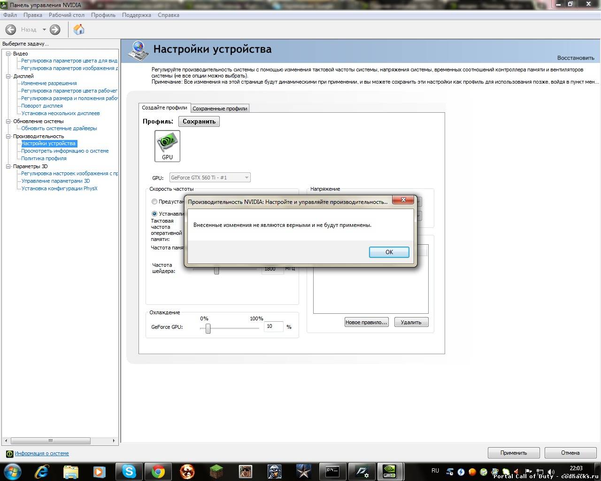Click the Новое правило... button

366,322
